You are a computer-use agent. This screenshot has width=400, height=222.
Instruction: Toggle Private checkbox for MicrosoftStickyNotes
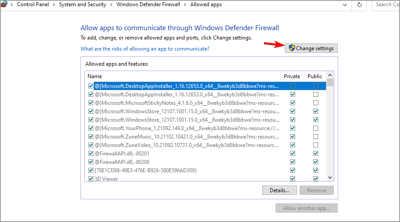[x=292, y=103]
